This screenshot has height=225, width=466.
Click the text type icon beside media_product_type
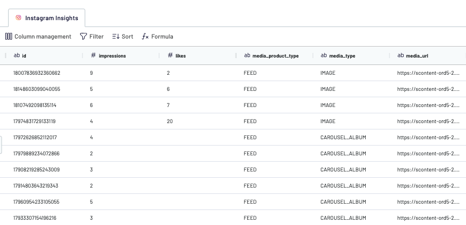[x=247, y=55]
